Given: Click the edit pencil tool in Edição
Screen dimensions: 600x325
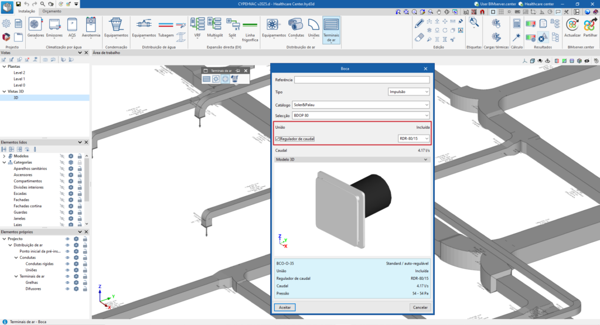Looking at the screenshot, I should coord(419,23).
